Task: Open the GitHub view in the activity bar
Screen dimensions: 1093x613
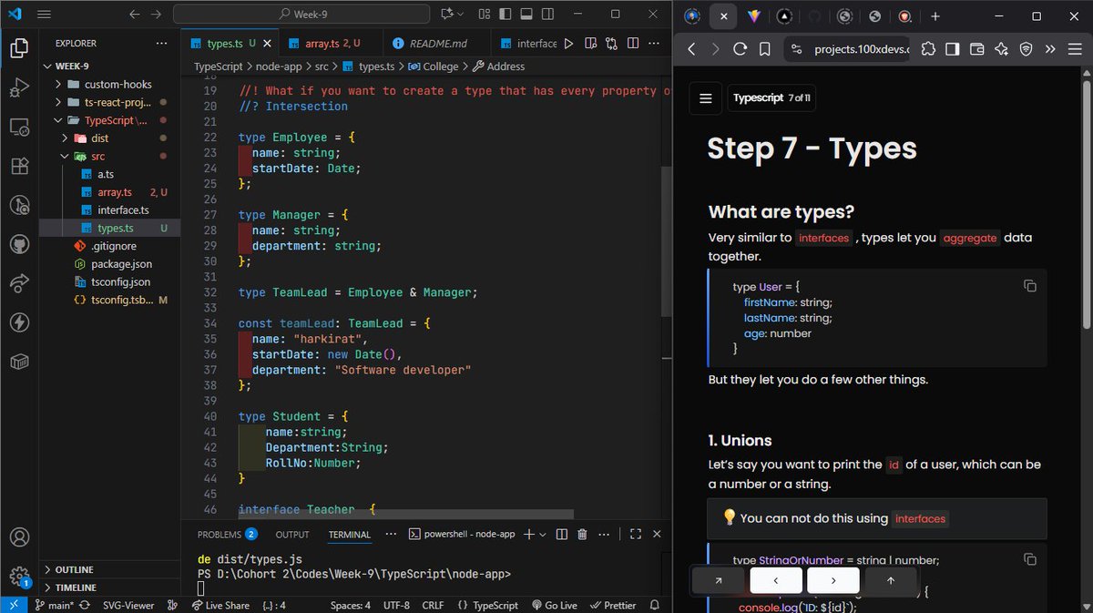Action: (x=18, y=245)
